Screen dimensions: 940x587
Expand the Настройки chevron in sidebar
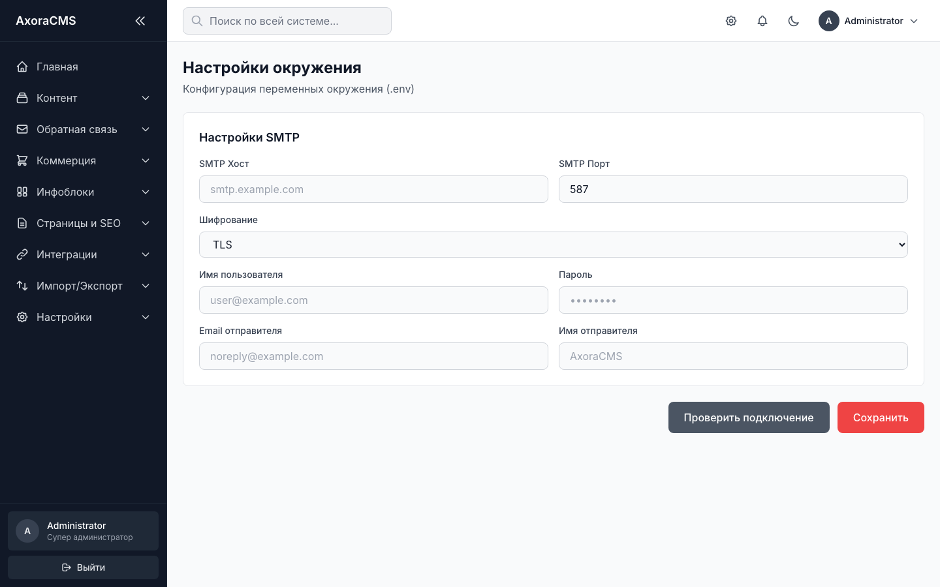coord(146,317)
